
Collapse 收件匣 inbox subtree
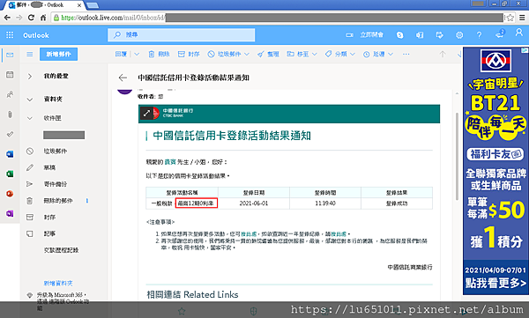point(30,118)
